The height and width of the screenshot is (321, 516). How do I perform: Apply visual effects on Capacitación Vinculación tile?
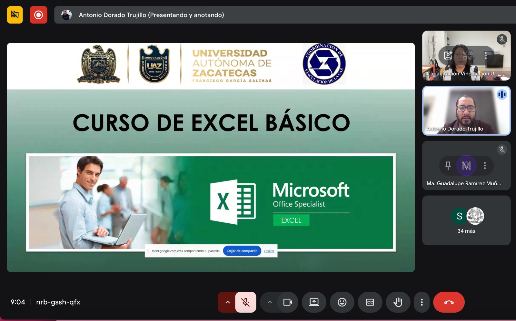(x=448, y=55)
